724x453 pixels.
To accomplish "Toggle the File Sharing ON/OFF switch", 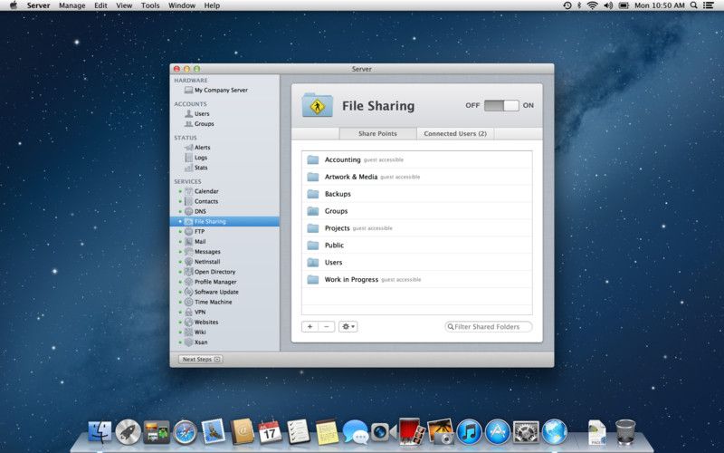I will [501, 106].
